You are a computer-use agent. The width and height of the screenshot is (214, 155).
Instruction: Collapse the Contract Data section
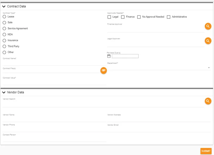(4, 6)
